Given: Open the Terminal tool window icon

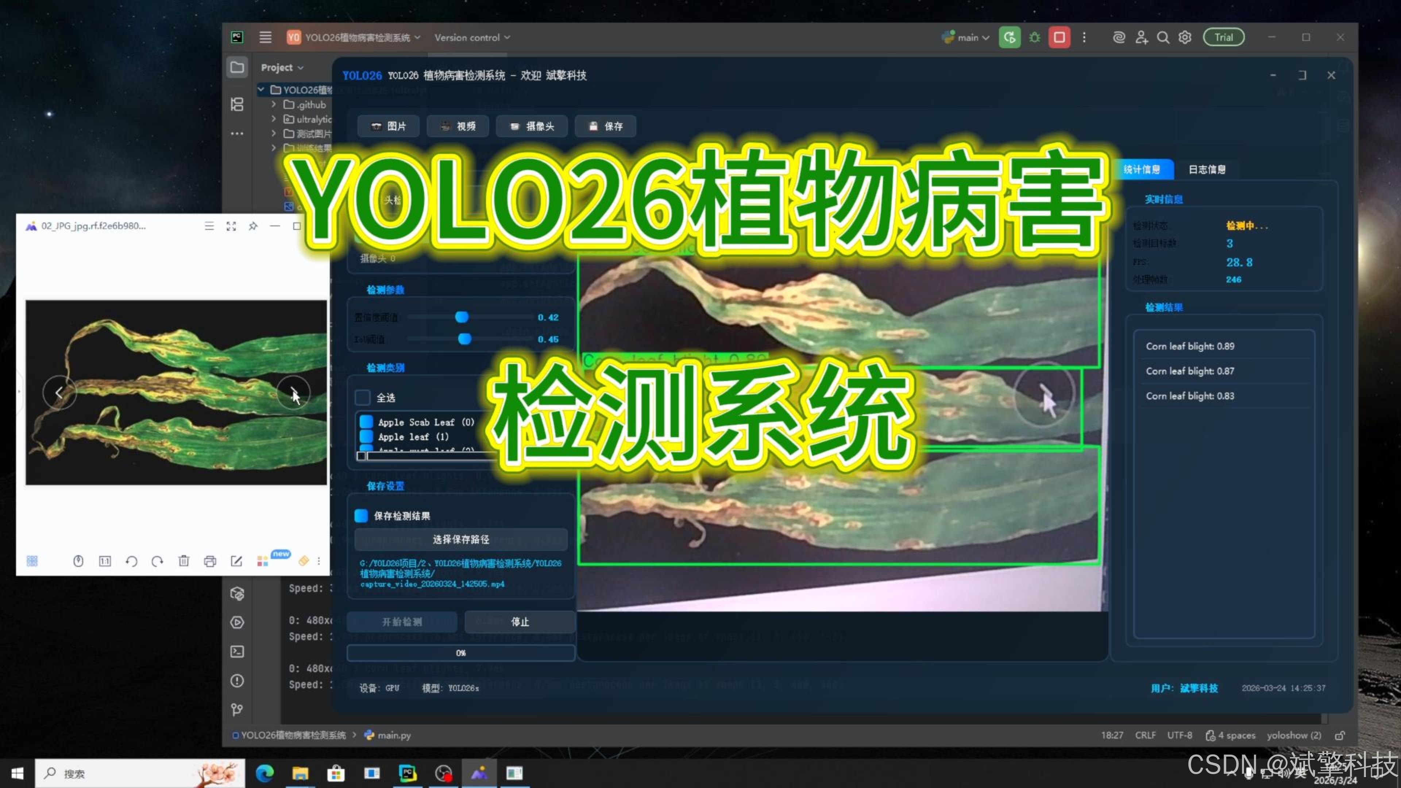Looking at the screenshot, I should pos(237,652).
